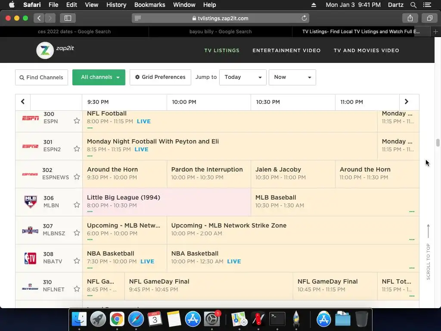Click the MLB Network channel logo

coord(31,202)
